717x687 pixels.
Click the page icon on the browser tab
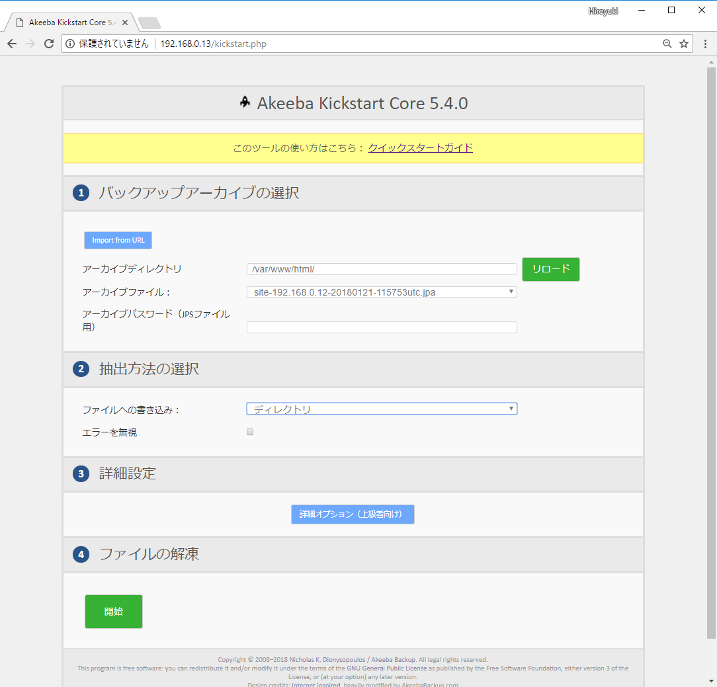20,22
